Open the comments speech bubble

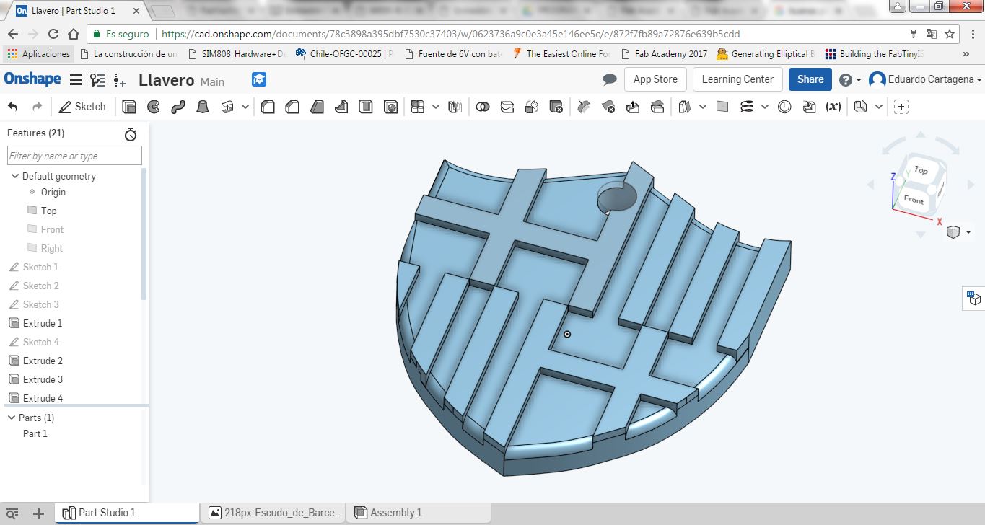click(610, 79)
